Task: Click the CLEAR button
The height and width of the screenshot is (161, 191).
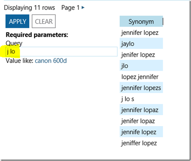Action: click(44, 21)
